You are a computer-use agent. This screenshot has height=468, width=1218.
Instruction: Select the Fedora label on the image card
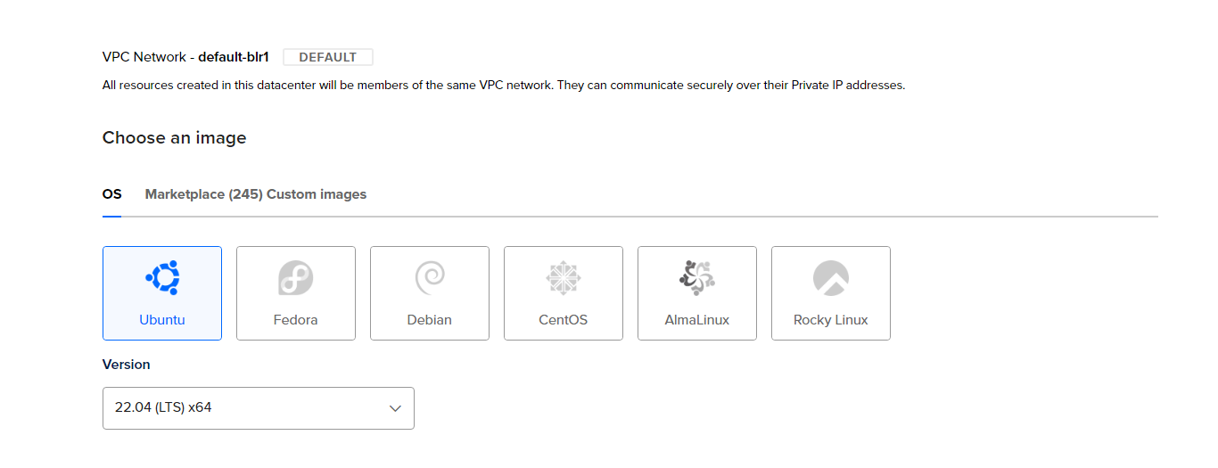click(296, 320)
